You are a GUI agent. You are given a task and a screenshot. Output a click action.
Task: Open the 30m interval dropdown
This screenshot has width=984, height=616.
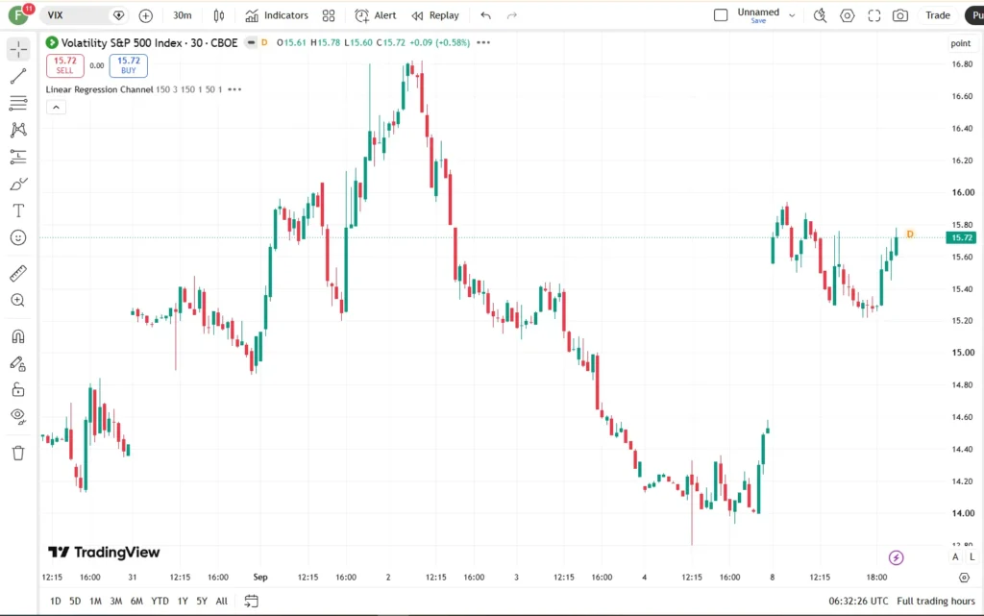tap(183, 15)
